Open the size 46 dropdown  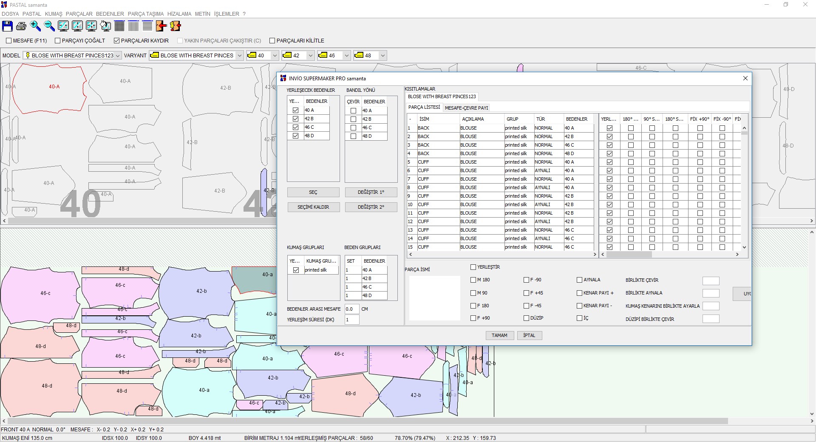[x=347, y=56]
